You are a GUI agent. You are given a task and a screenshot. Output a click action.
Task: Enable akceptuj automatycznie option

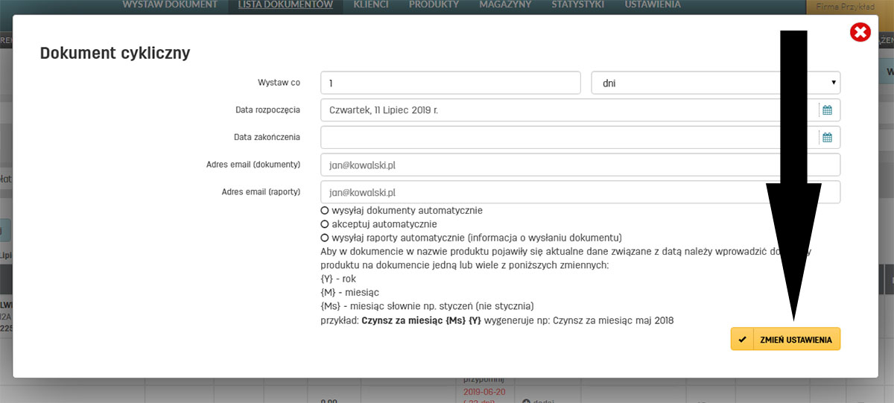click(325, 224)
